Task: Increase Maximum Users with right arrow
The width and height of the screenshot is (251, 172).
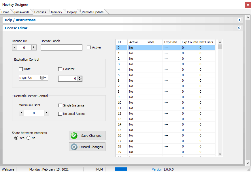Action: (47, 113)
